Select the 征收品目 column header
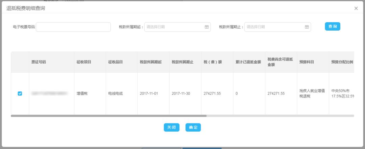 coord(116,62)
